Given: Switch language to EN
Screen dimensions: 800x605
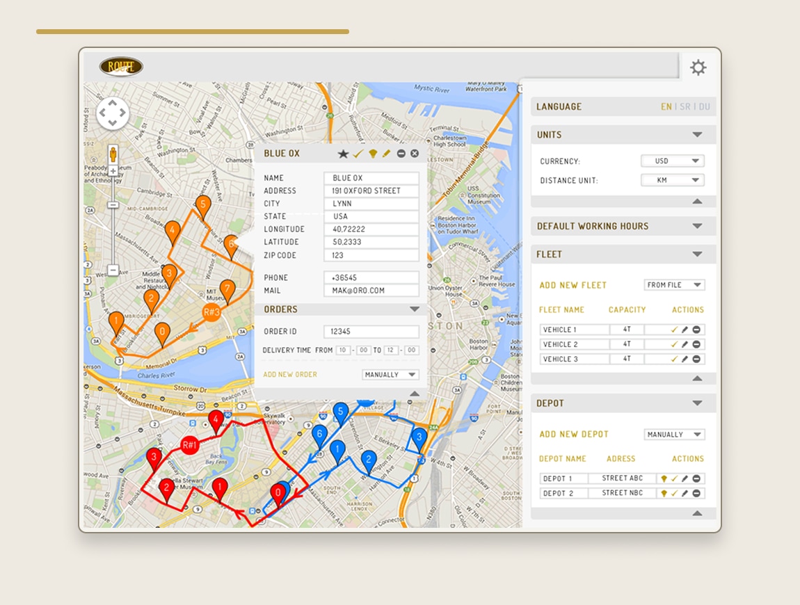Looking at the screenshot, I should [666, 106].
